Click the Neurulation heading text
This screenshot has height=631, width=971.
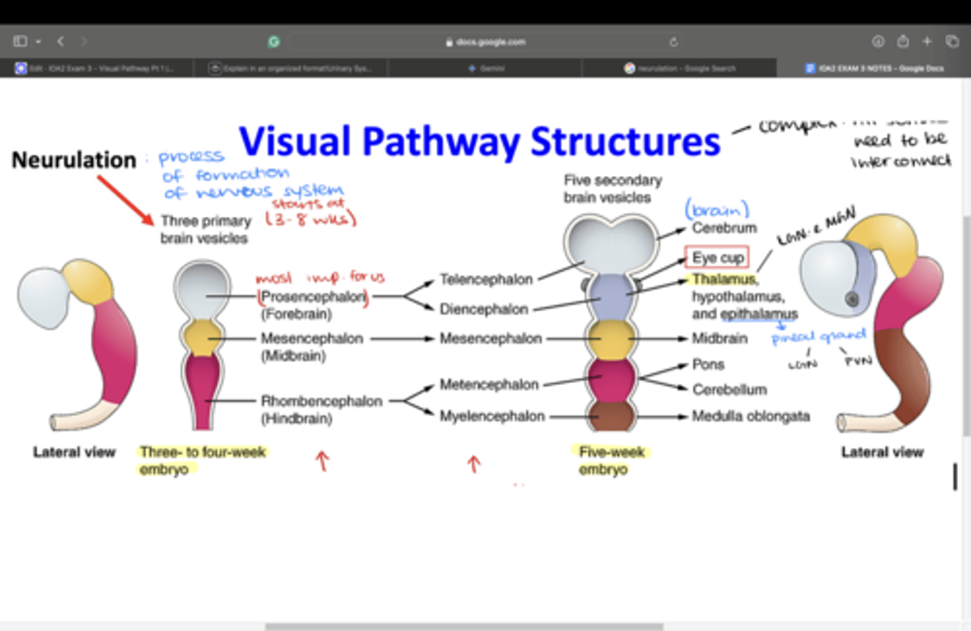(74, 160)
